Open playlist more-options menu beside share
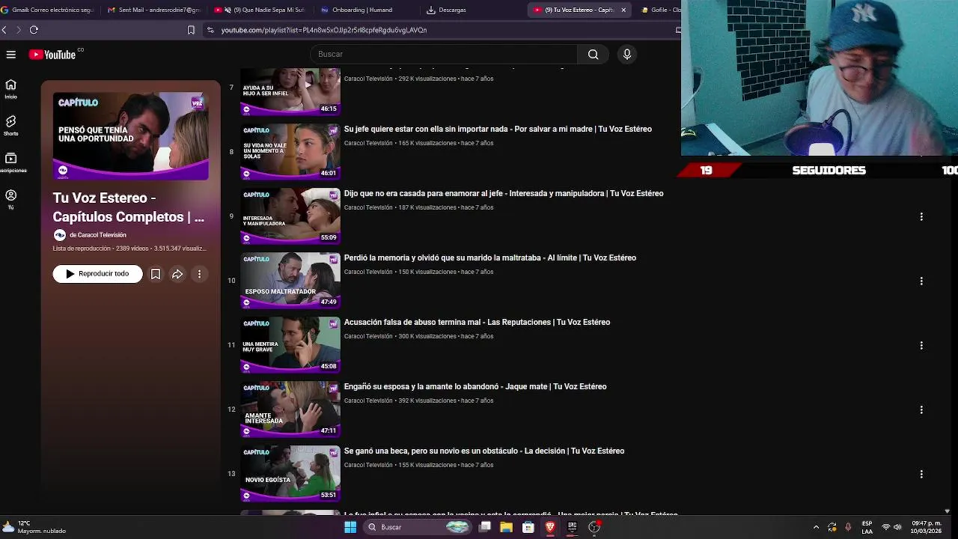The width and height of the screenshot is (958, 539). click(199, 274)
